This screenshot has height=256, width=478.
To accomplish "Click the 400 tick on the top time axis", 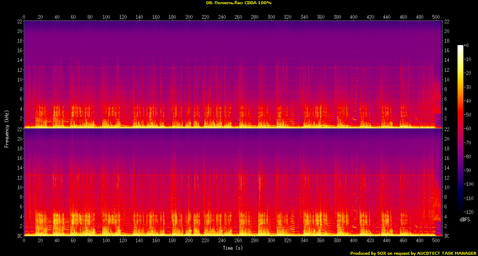I will 353,17.
